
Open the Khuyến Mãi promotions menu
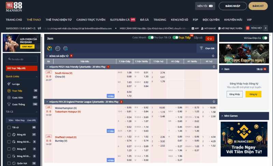click(233, 20)
